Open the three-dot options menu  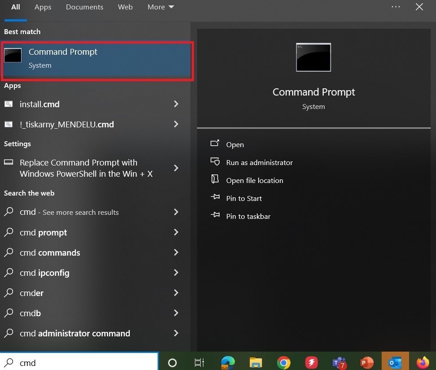[x=396, y=7]
